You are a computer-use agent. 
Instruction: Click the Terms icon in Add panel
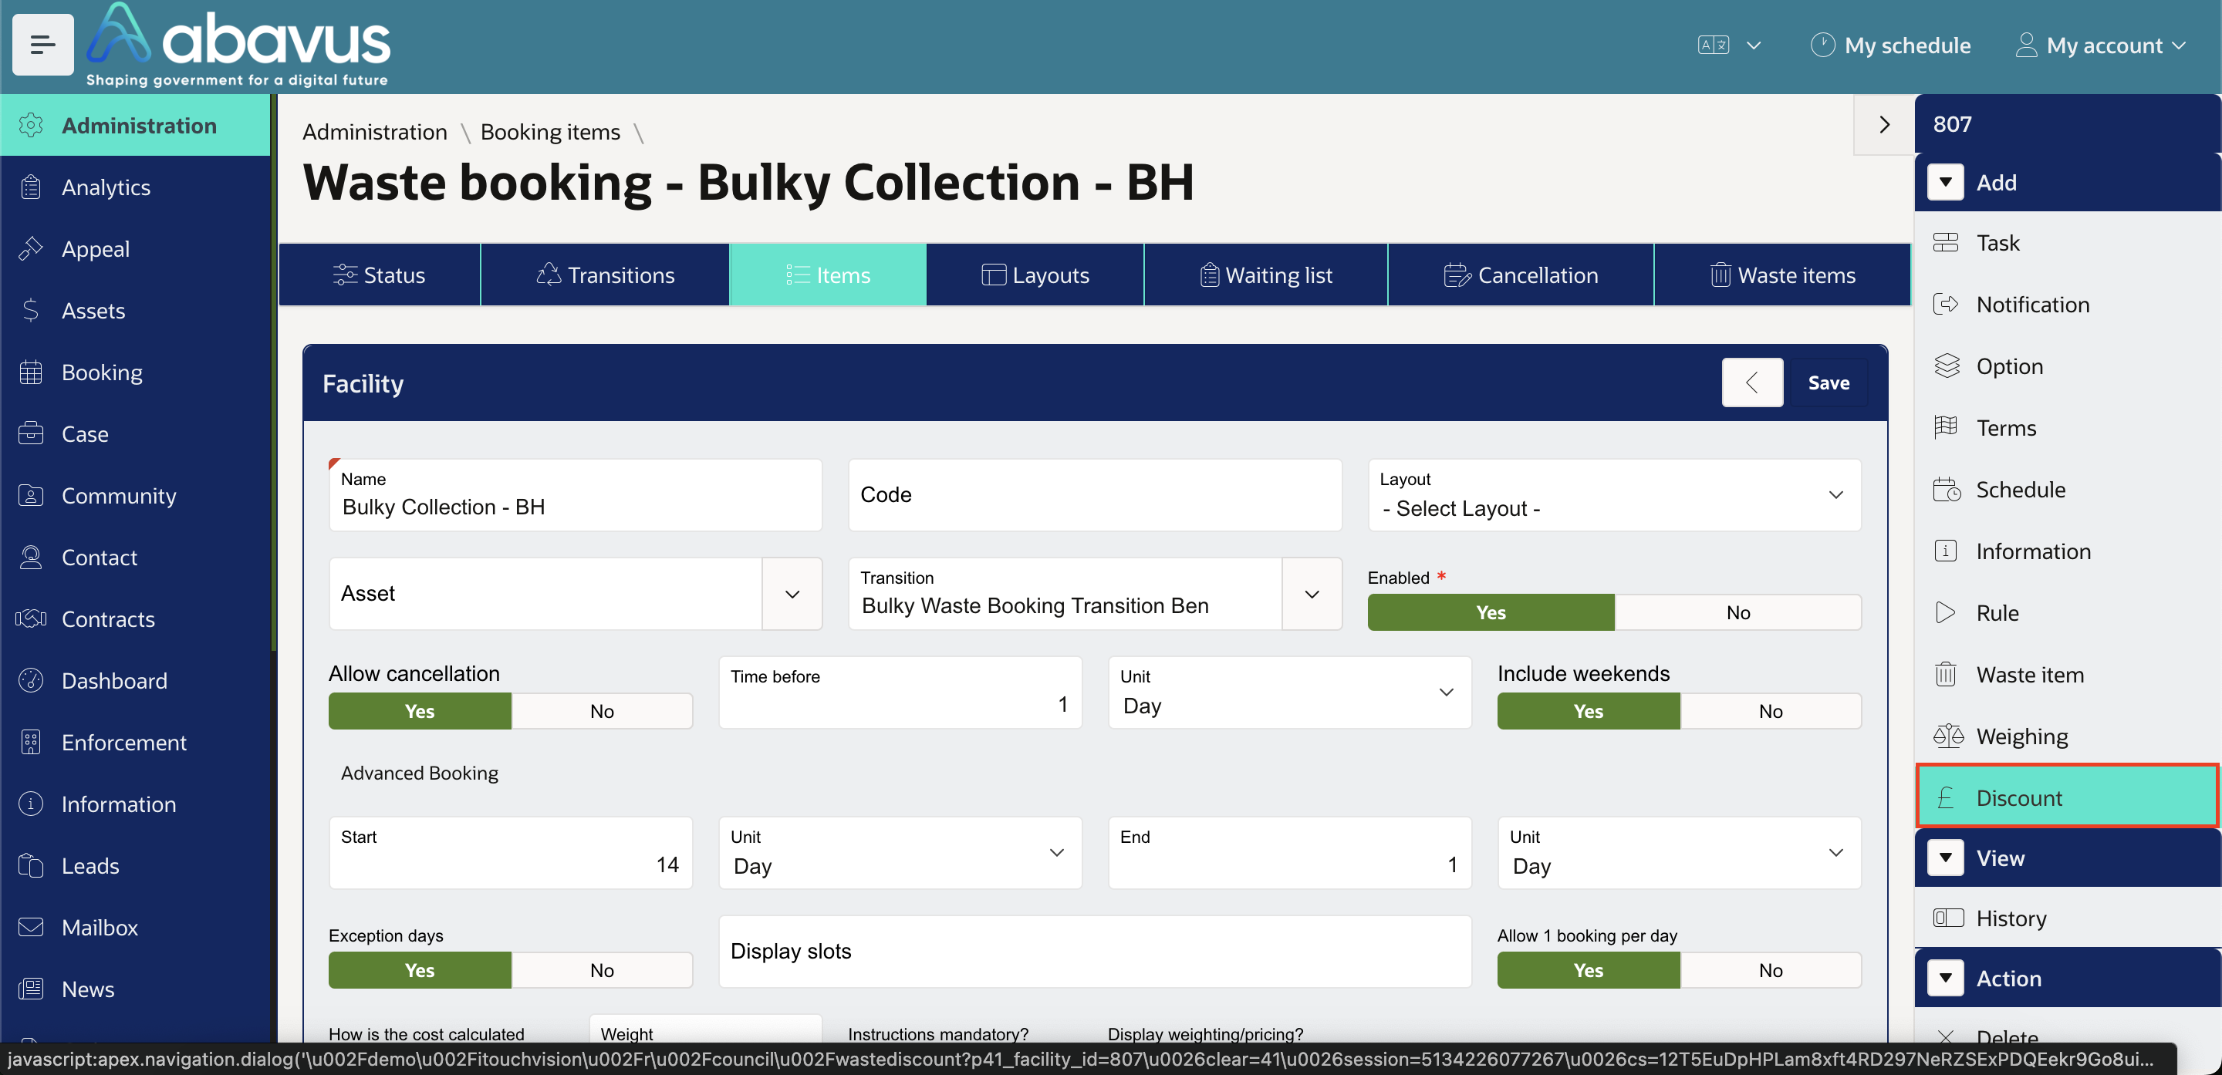coord(1946,427)
